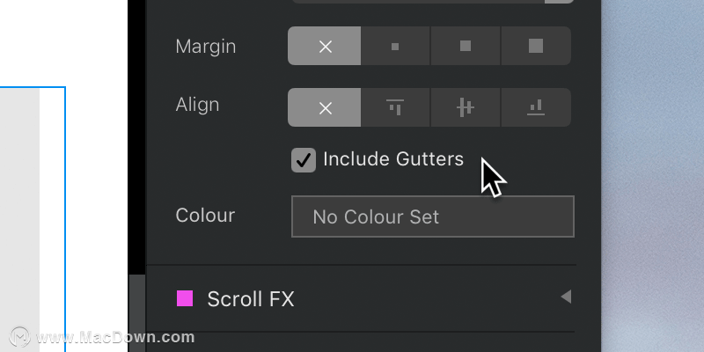Select the no-margin X option
Screen dimensions: 704x352
pyautogui.click(x=324, y=46)
